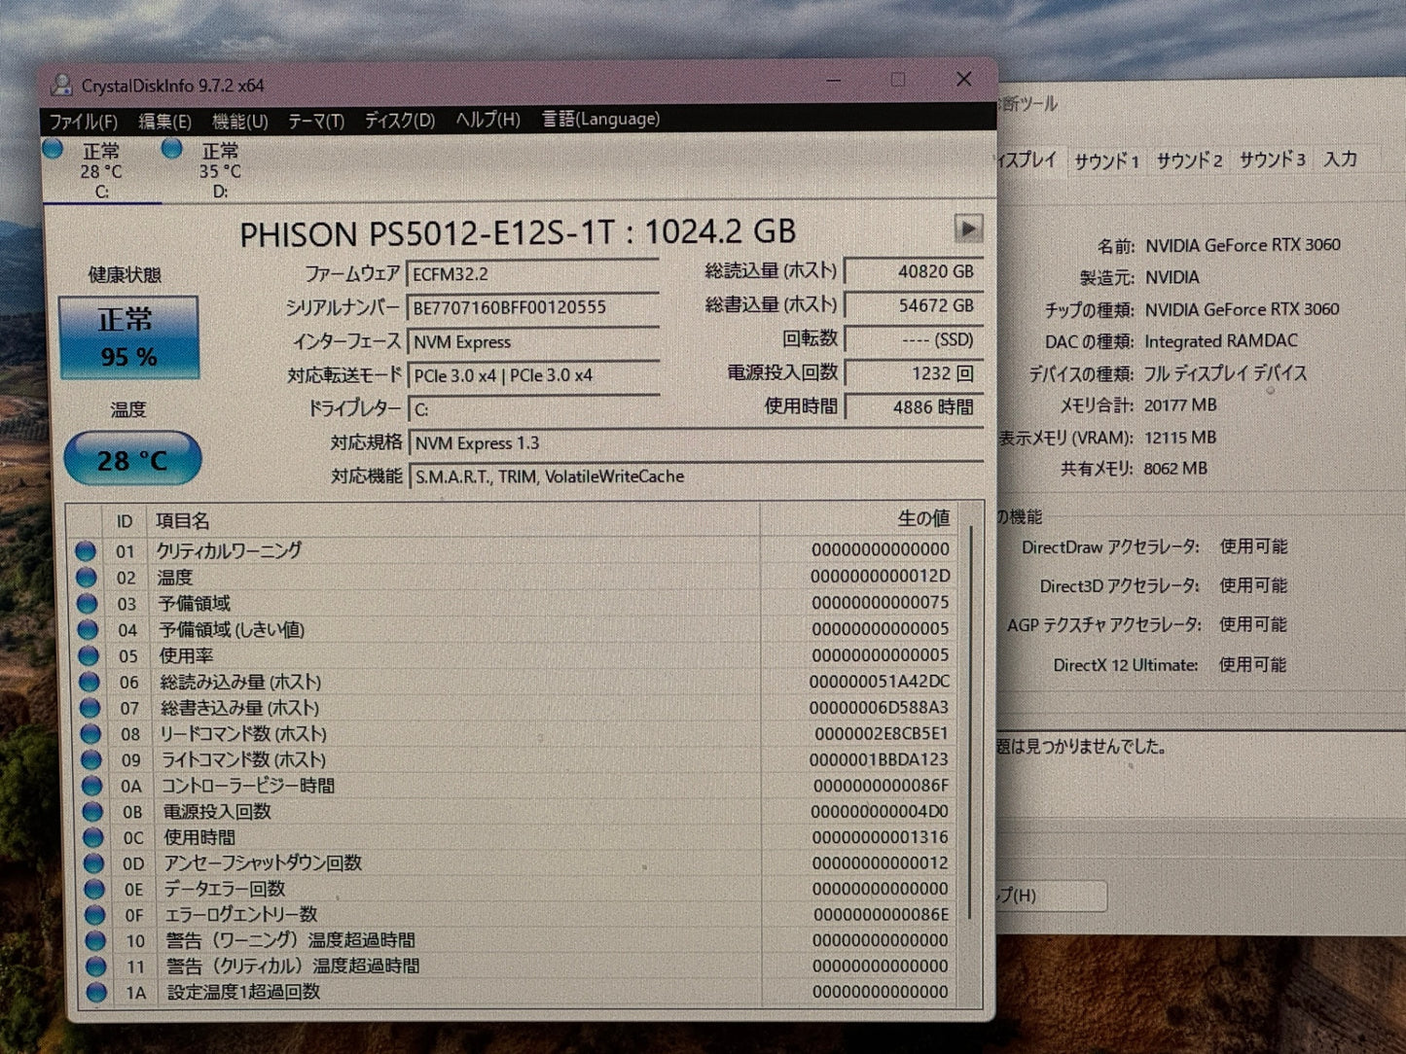
Task: Select the C: drive status indicator
Action: click(x=100, y=170)
